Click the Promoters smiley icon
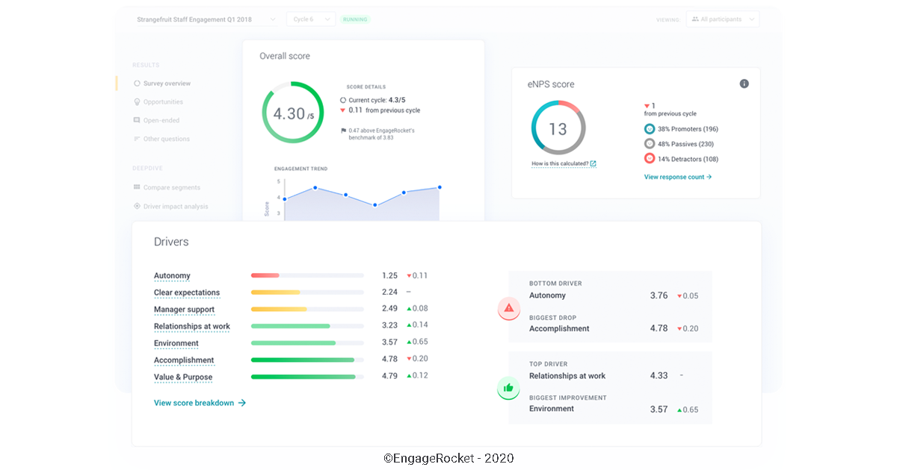This screenshot has width=897, height=470. click(x=650, y=129)
